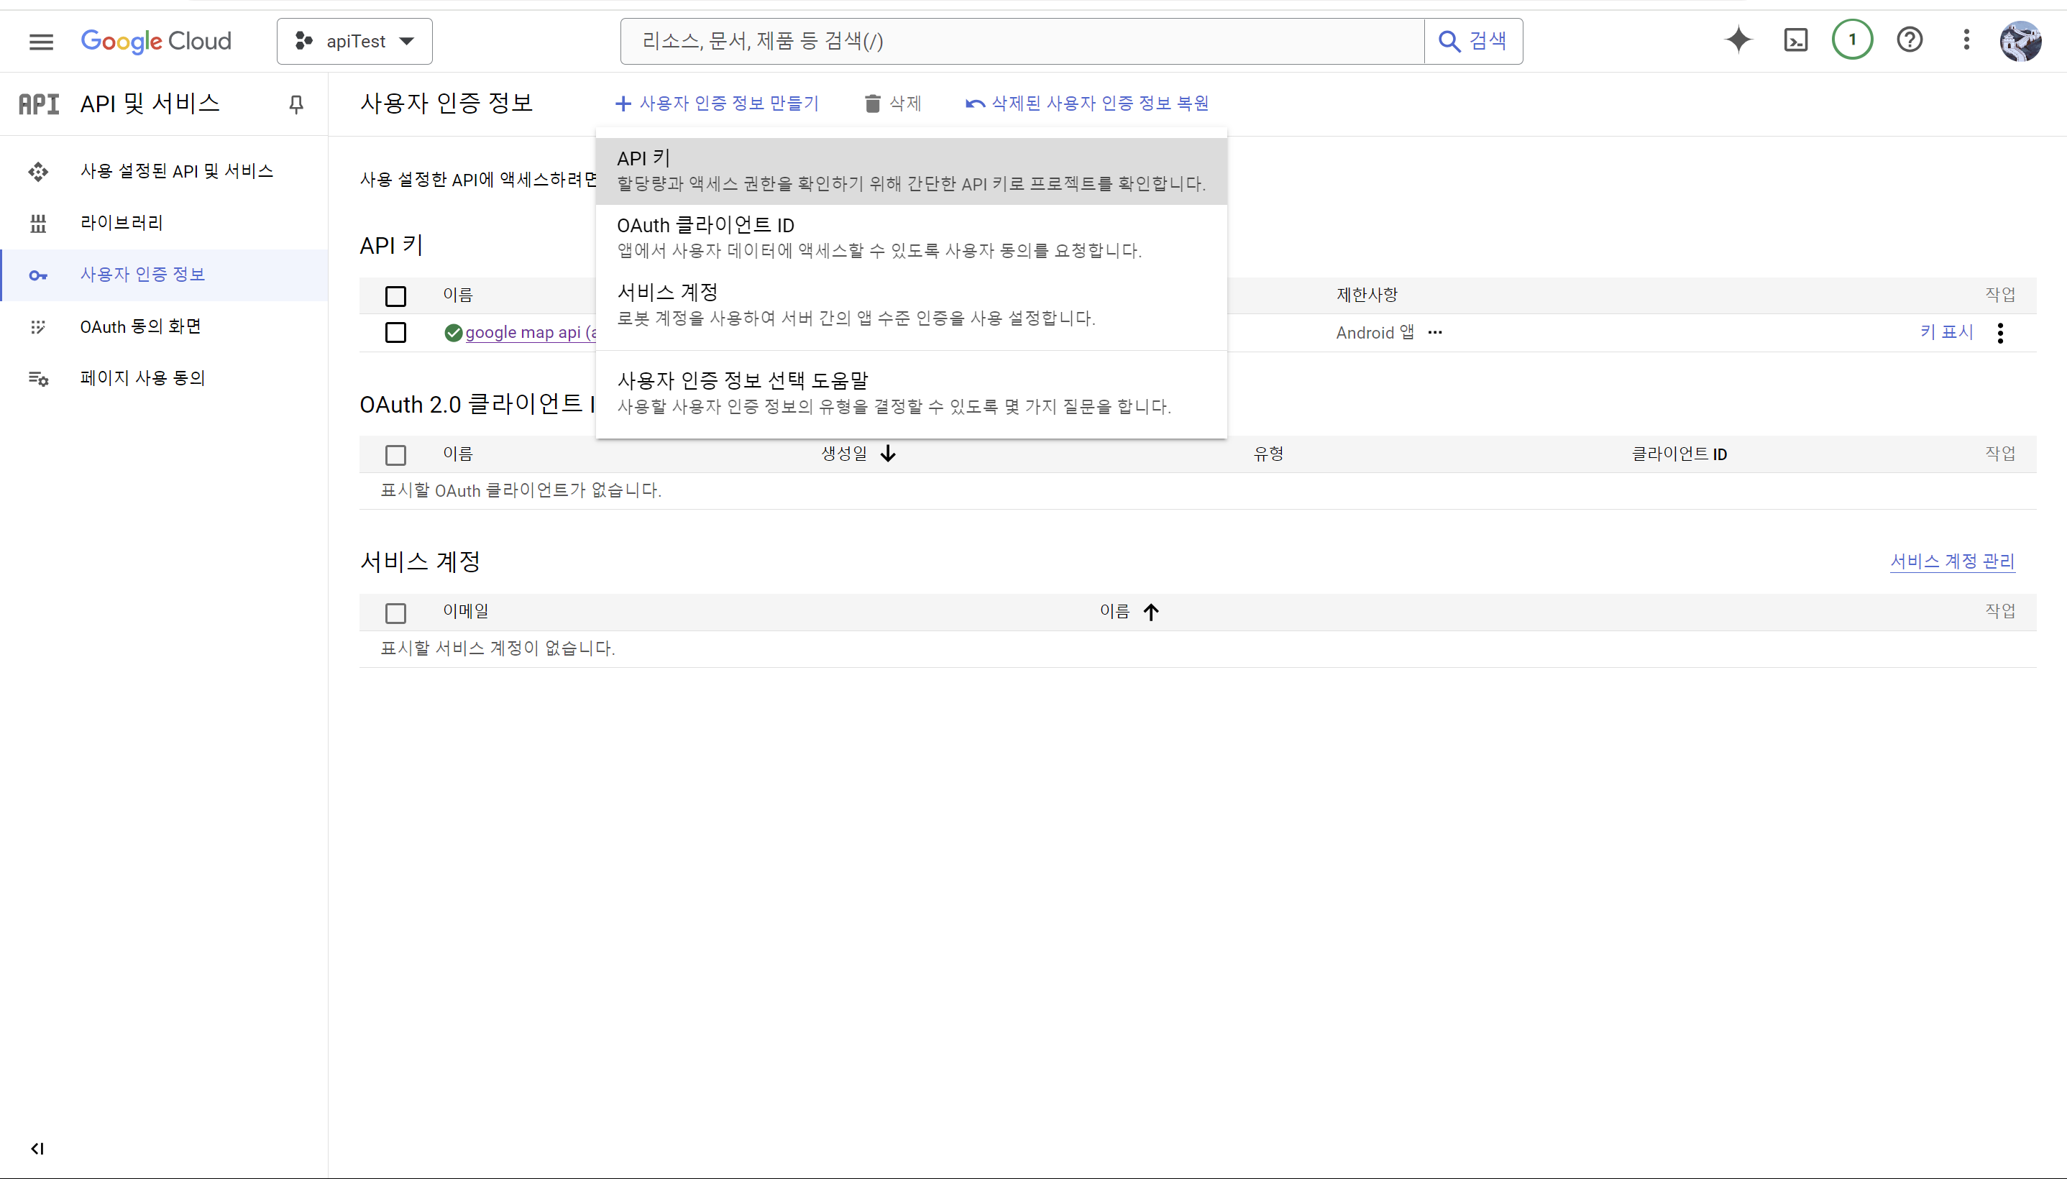Screen dimensions: 2067x1179
Task: Select all API keys header checkbox
Action: (x=395, y=296)
